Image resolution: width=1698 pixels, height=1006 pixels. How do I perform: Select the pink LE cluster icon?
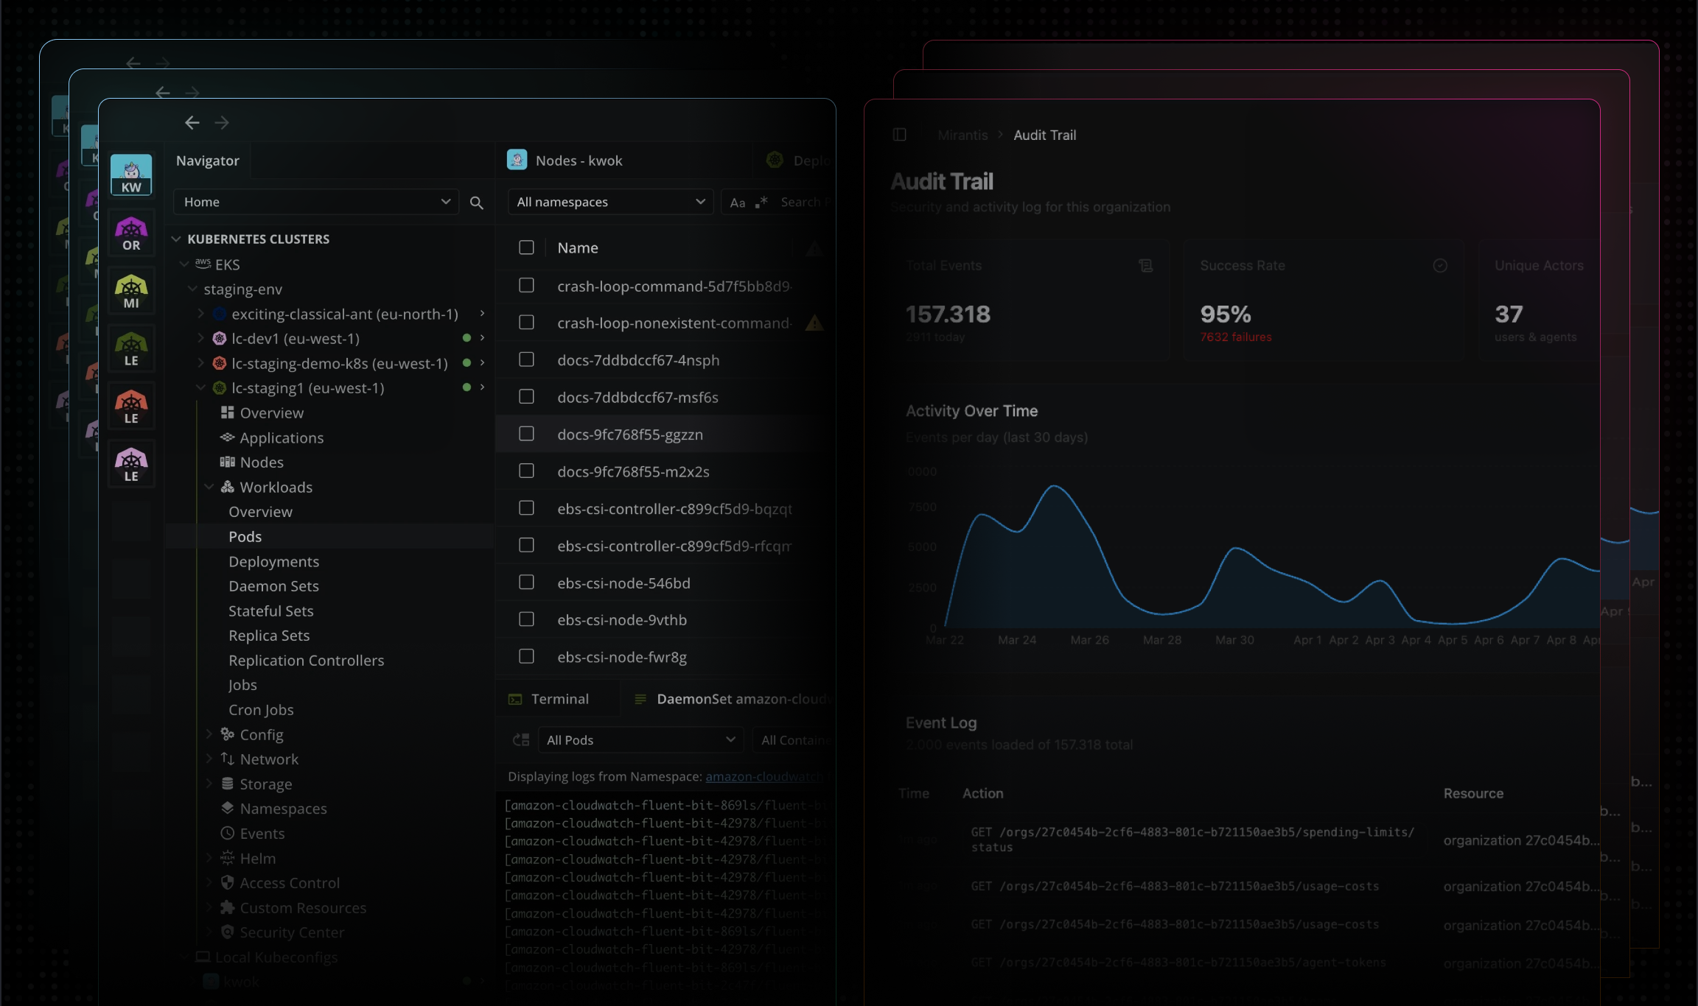point(131,464)
